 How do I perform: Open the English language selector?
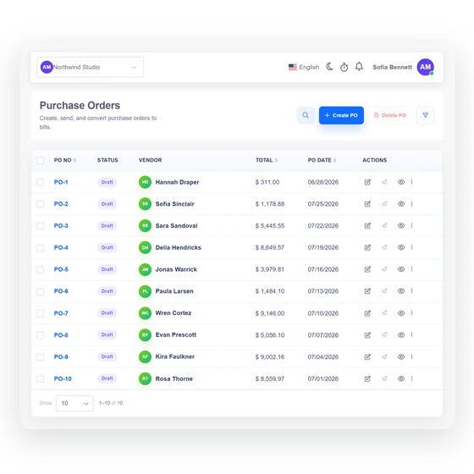(304, 67)
